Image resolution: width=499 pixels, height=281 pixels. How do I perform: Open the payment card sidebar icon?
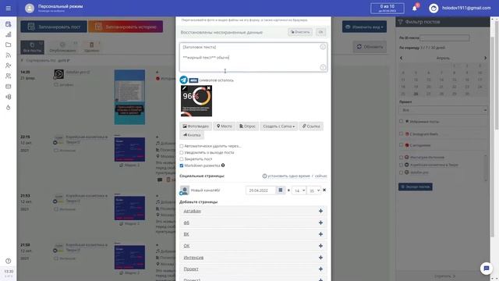pyautogui.click(x=9, y=87)
